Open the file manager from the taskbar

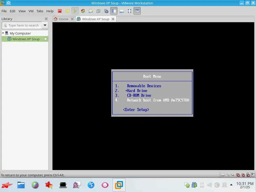pos(21,185)
